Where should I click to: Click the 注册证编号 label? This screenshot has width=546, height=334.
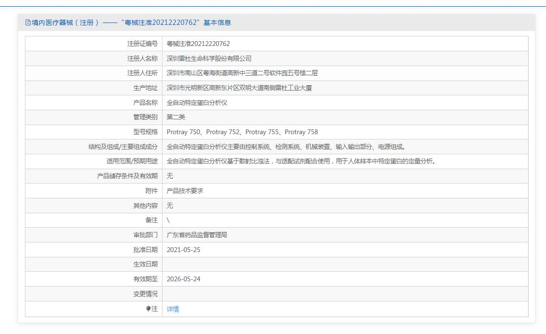tap(142, 44)
